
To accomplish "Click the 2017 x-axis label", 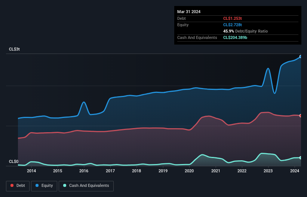I will (110, 171).
